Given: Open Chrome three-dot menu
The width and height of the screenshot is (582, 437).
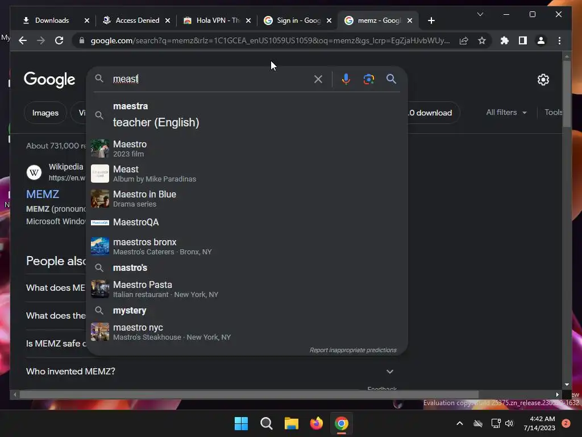Looking at the screenshot, I should click(x=559, y=40).
